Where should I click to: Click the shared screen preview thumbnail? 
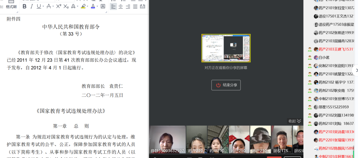pos(226,48)
